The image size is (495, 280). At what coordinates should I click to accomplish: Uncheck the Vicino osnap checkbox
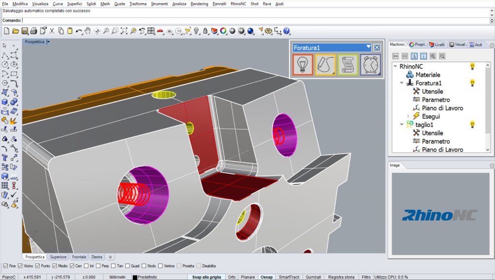[20, 266]
